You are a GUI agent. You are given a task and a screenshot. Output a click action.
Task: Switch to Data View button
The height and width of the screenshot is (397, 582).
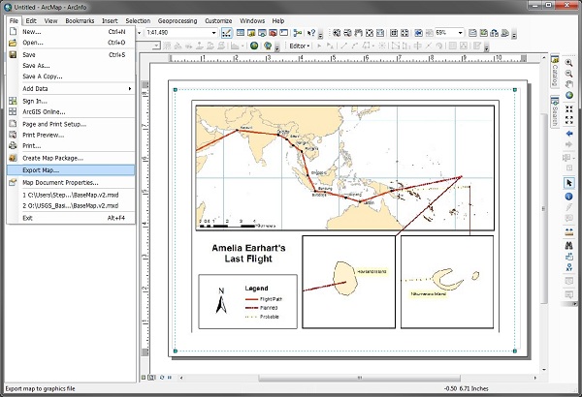tap(144, 378)
